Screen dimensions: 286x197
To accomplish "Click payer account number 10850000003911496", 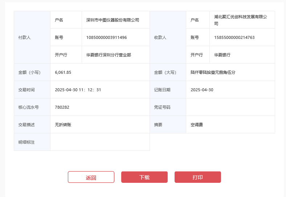I will pyautogui.click(x=106, y=37).
